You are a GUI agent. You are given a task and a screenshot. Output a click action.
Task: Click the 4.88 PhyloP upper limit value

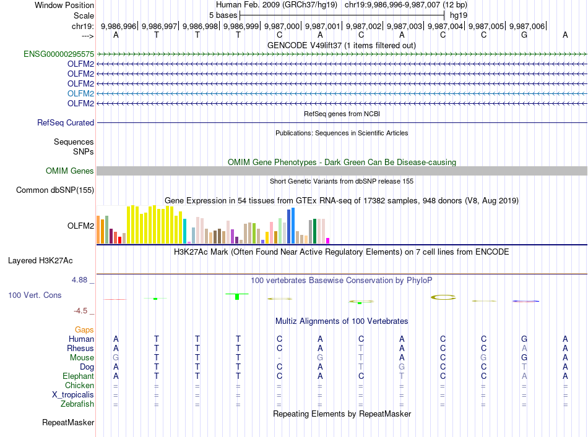coord(79,280)
